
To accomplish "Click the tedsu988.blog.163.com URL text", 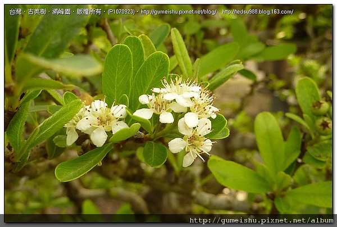I will pos(258,12).
